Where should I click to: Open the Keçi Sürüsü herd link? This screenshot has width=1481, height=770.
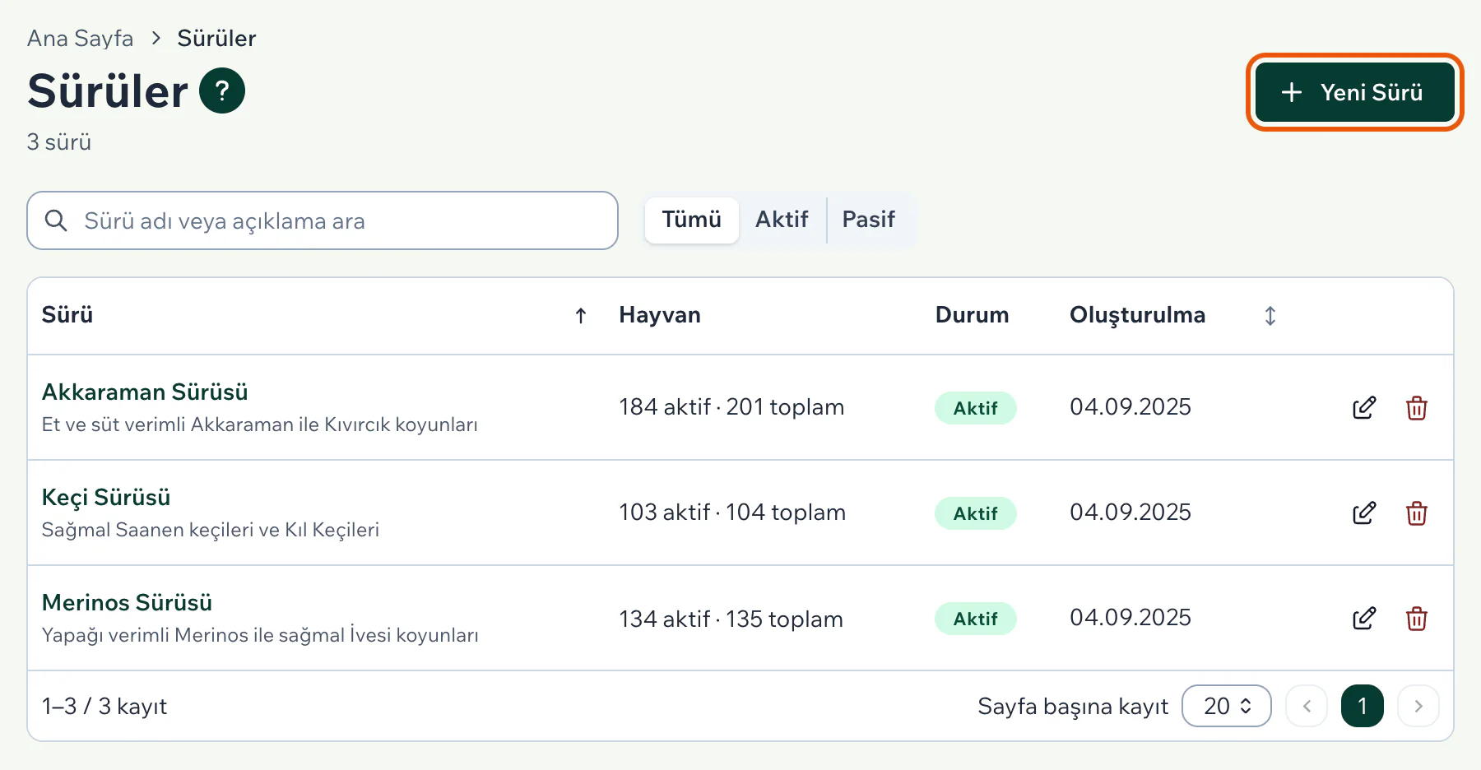(106, 498)
